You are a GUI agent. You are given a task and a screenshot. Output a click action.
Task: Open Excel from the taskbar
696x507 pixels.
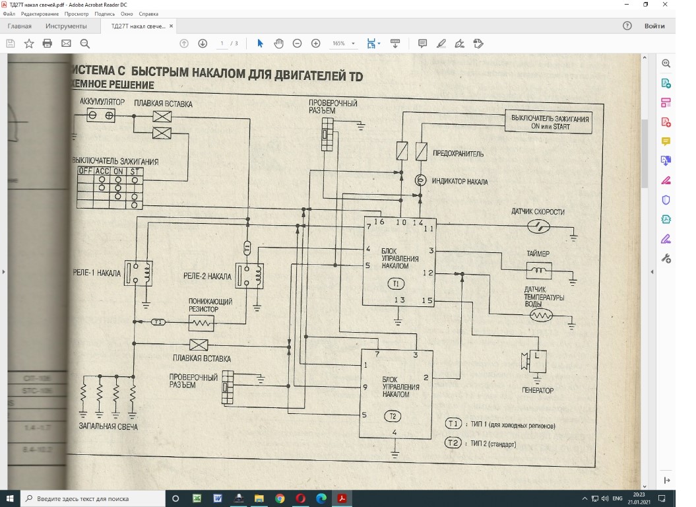click(197, 498)
